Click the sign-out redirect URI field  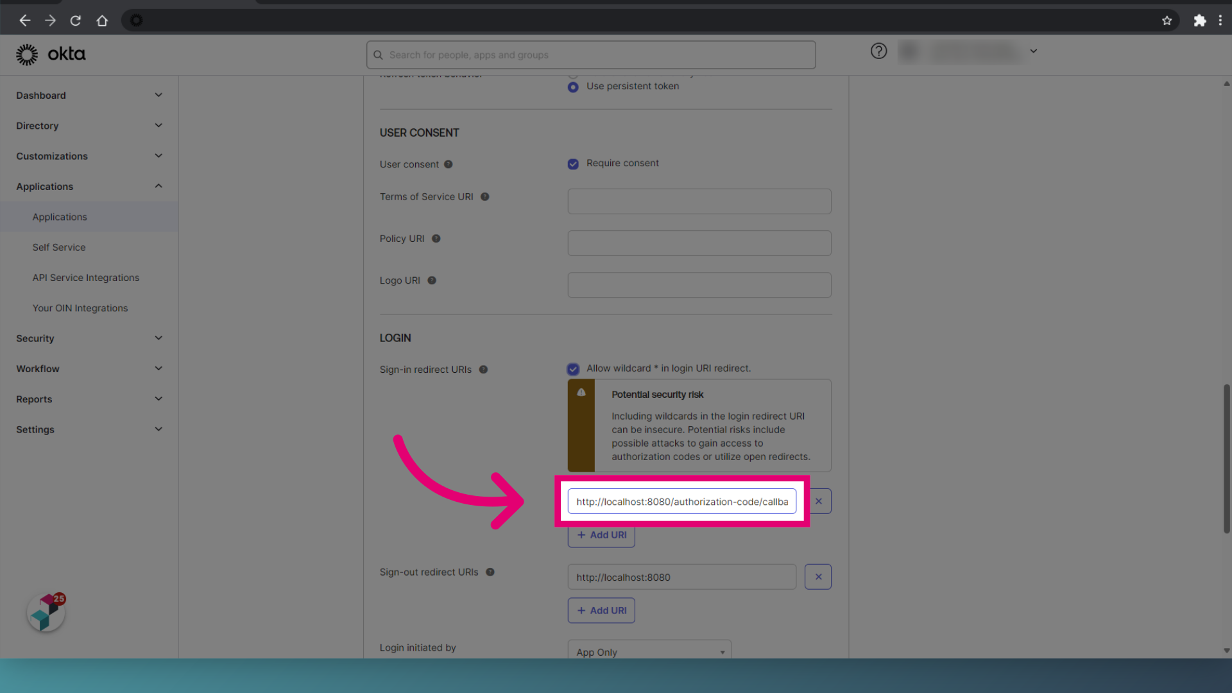click(681, 577)
